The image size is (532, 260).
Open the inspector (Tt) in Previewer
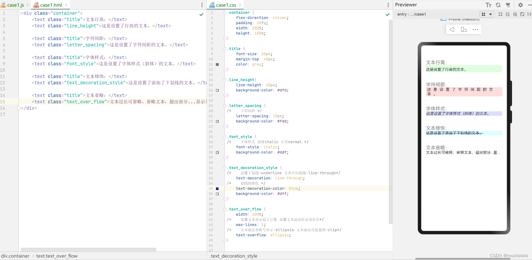[x=488, y=5]
